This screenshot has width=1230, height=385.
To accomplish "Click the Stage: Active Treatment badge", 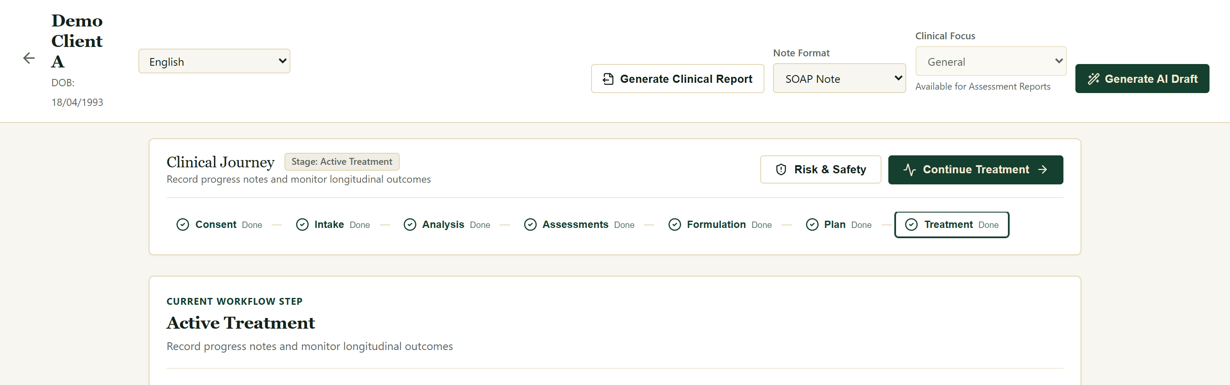I will (x=342, y=162).
